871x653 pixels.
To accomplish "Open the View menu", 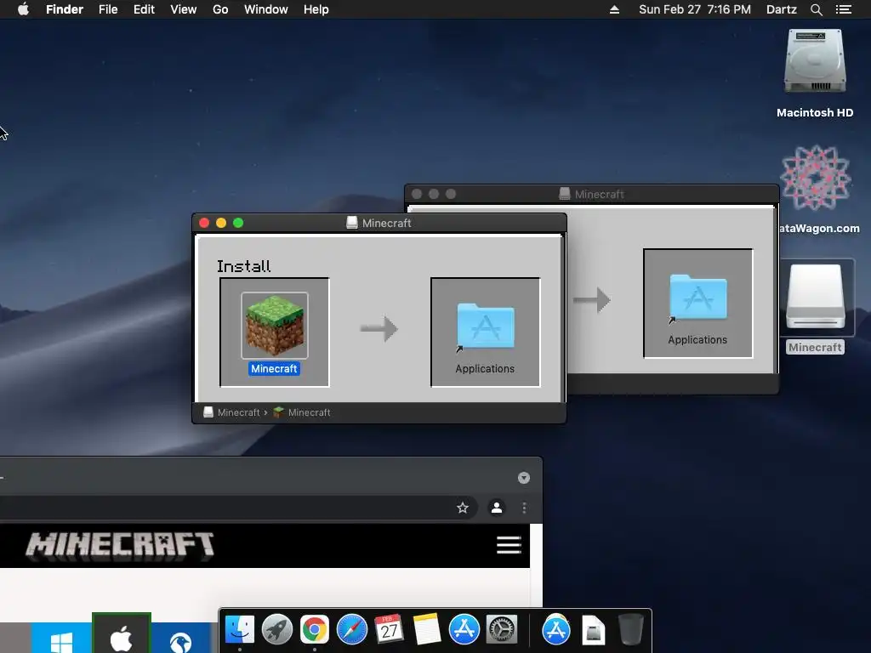I will point(184,9).
